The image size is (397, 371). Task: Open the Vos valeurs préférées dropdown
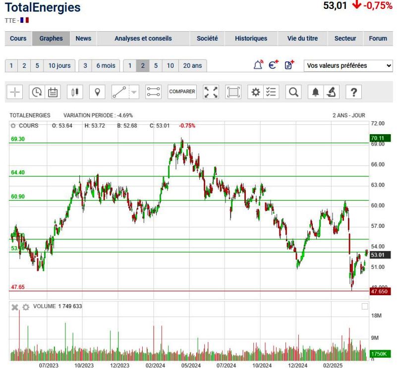348,65
